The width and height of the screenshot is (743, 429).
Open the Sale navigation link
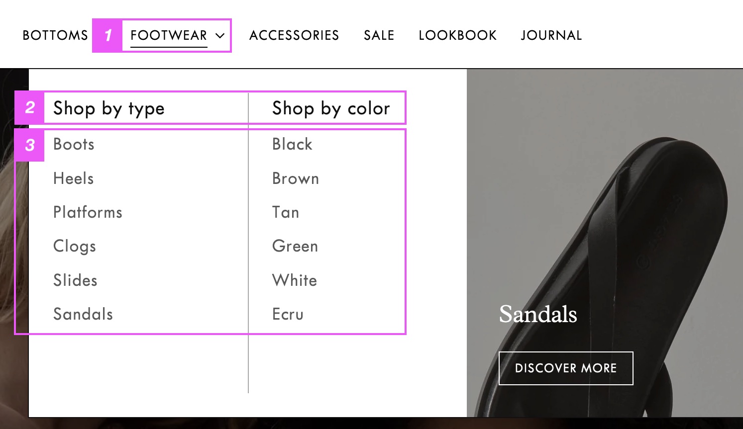pyautogui.click(x=379, y=35)
